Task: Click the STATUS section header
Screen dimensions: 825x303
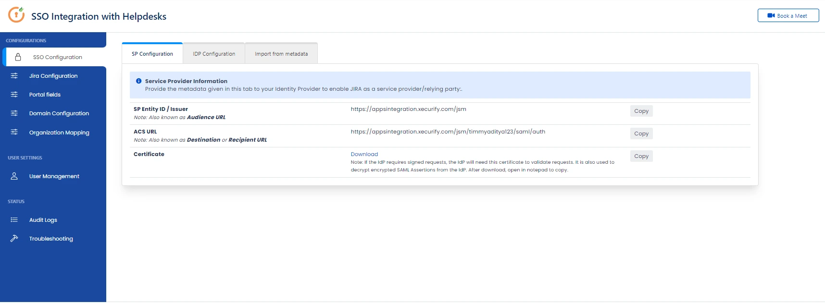Action: (x=16, y=202)
